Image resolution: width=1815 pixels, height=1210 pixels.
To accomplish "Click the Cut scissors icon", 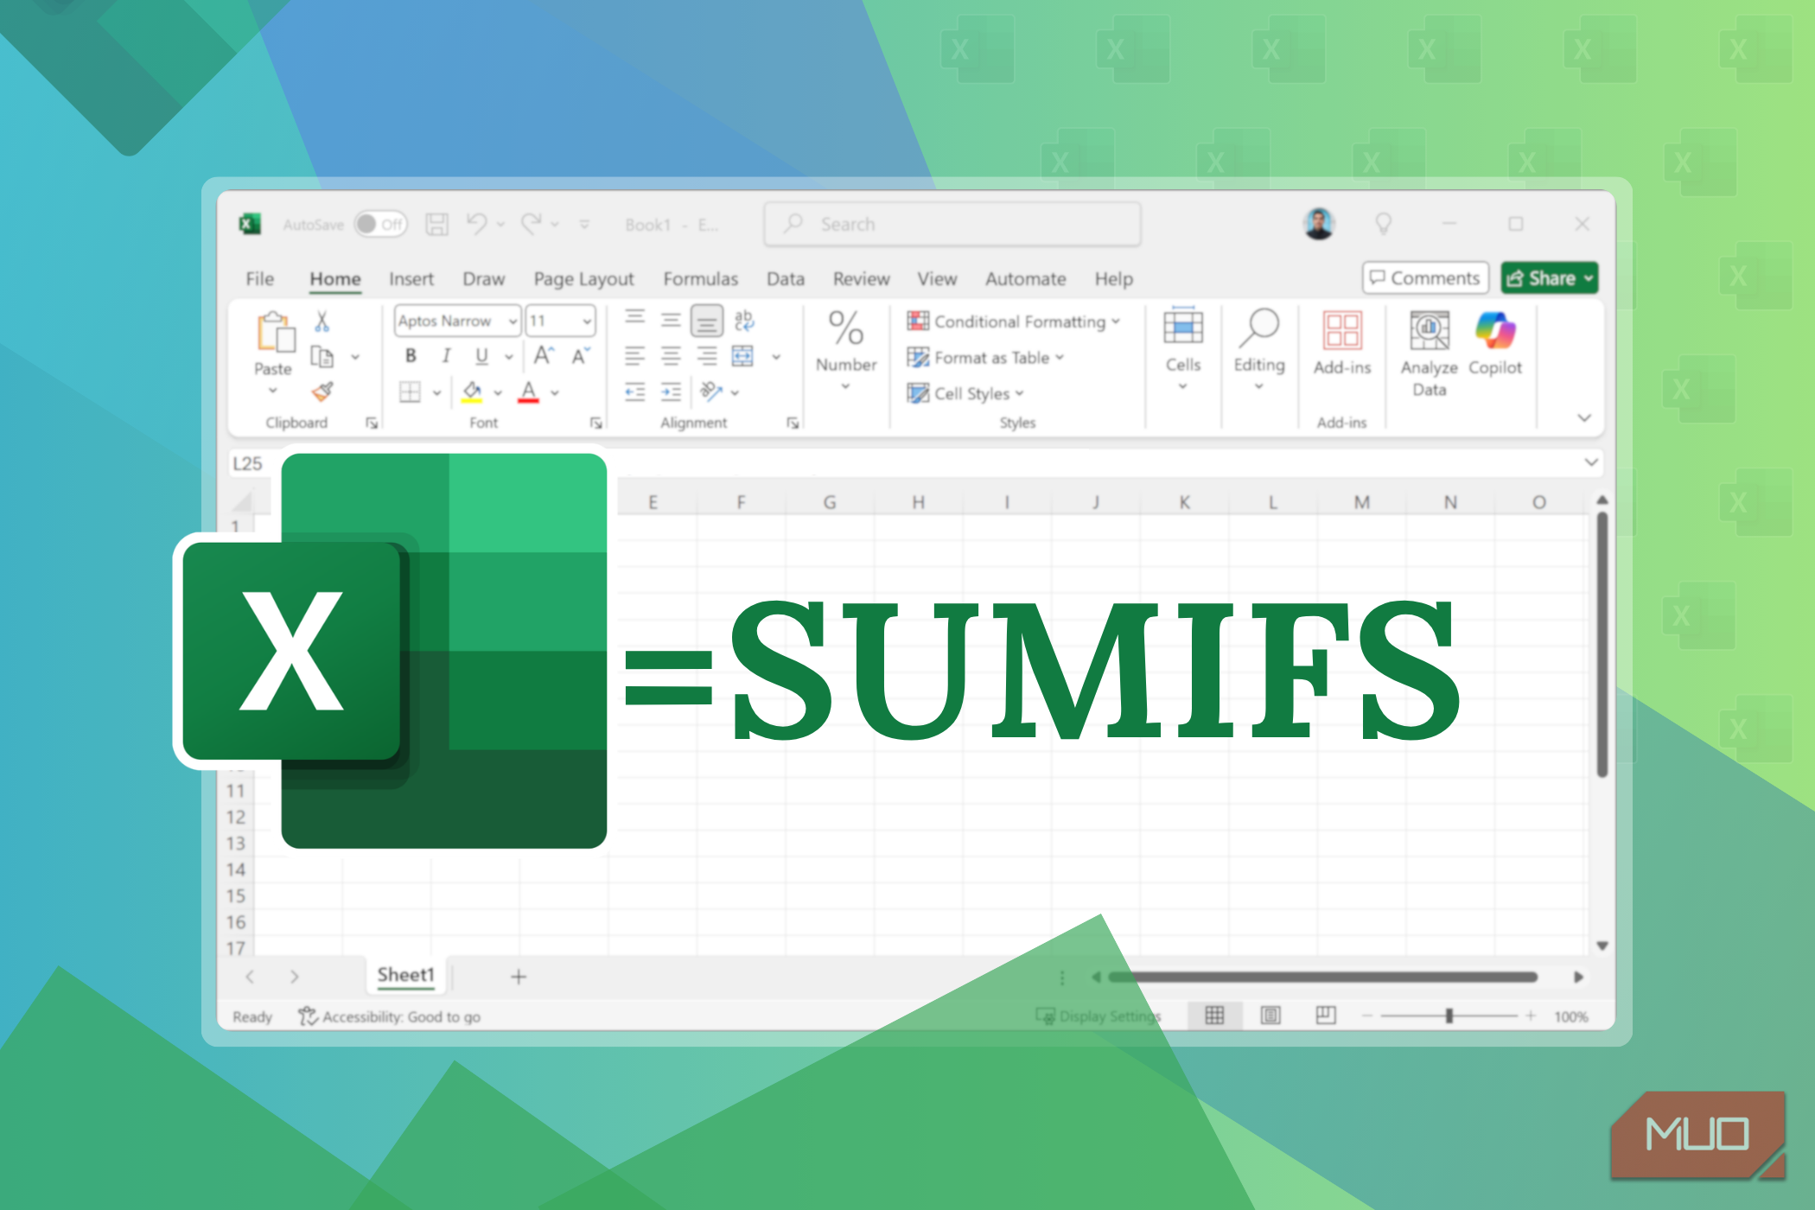I will (x=322, y=322).
